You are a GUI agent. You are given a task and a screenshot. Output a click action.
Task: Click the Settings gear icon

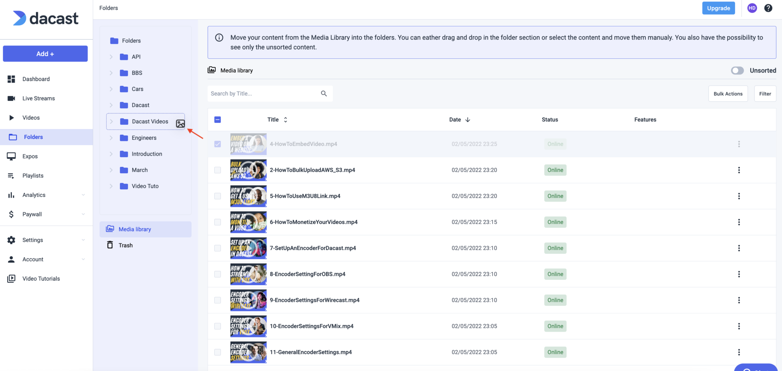[x=11, y=240]
